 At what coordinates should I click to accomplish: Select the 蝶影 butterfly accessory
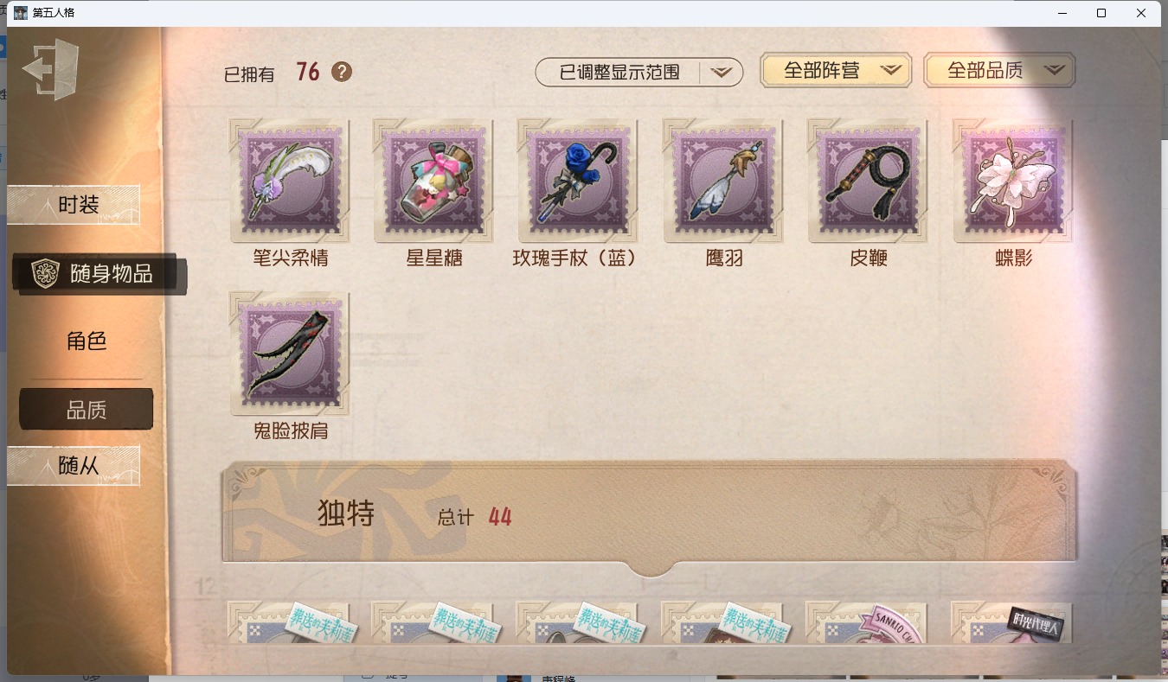(x=1013, y=181)
